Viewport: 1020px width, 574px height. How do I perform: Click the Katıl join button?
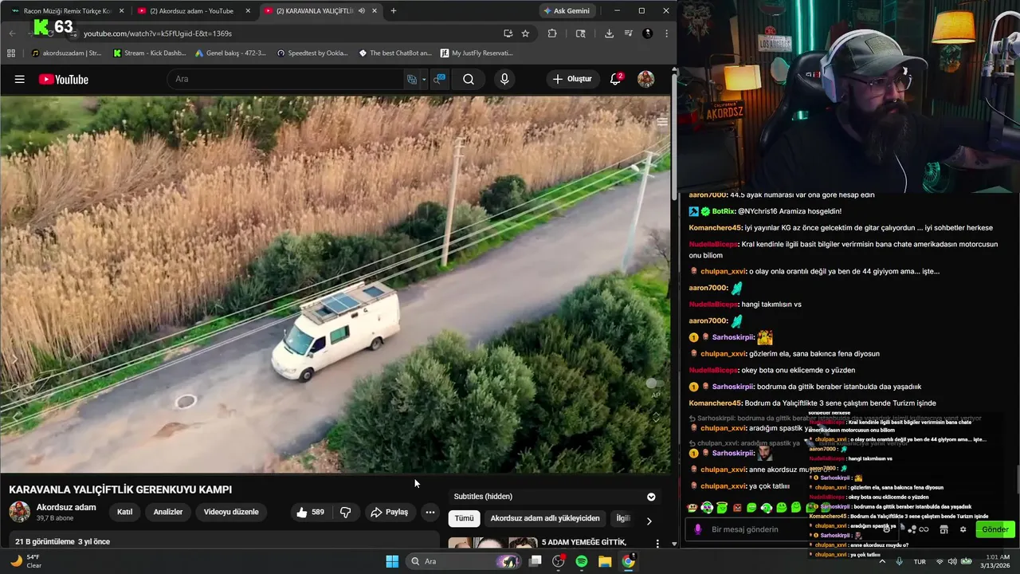(125, 512)
